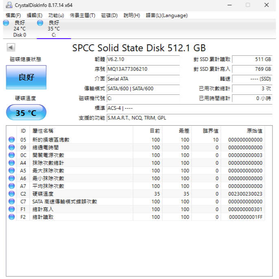Image resolution: width=279 pixels, height=279 pixels.
Task: Click the status circle for attribute A7
Action: (11, 186)
